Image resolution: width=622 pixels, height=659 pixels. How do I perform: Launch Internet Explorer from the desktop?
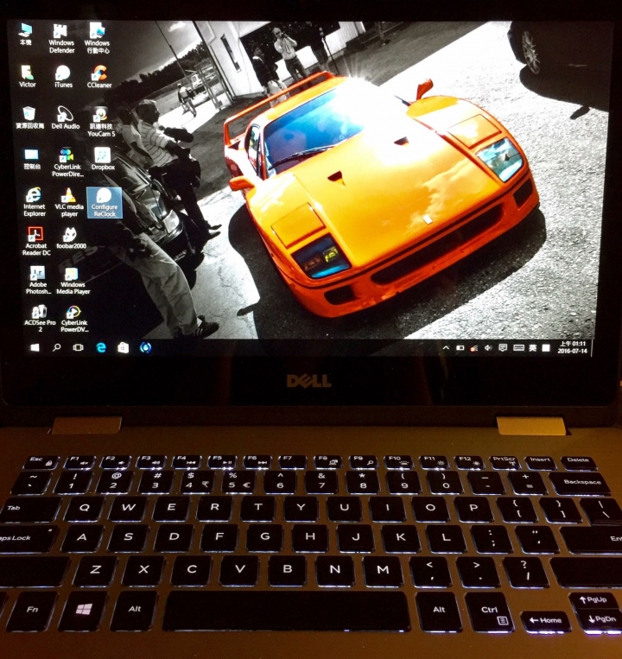point(34,202)
